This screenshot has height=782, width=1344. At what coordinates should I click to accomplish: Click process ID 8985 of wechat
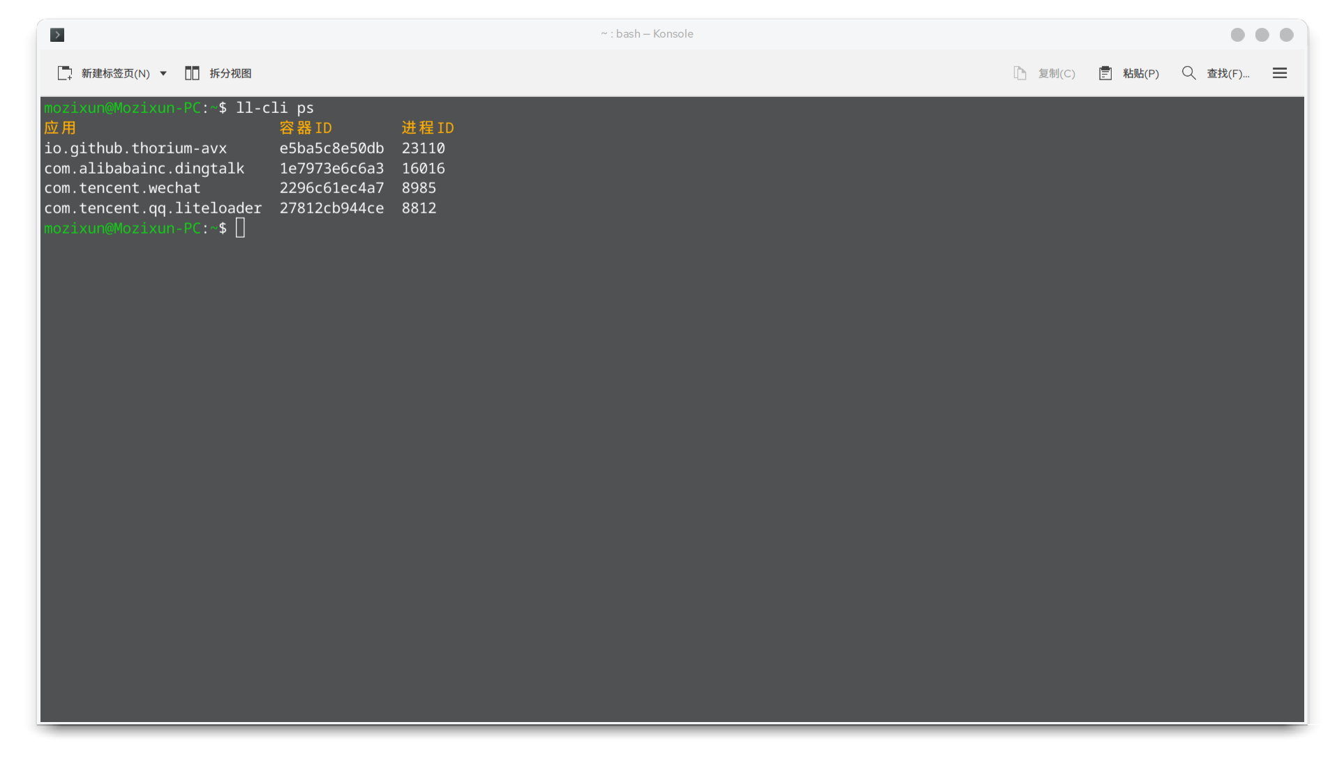click(x=419, y=188)
